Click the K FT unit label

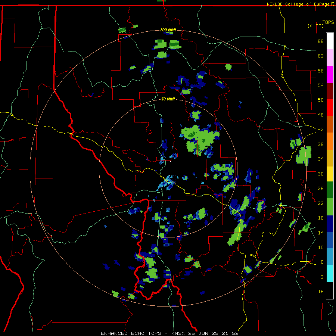coord(315,26)
